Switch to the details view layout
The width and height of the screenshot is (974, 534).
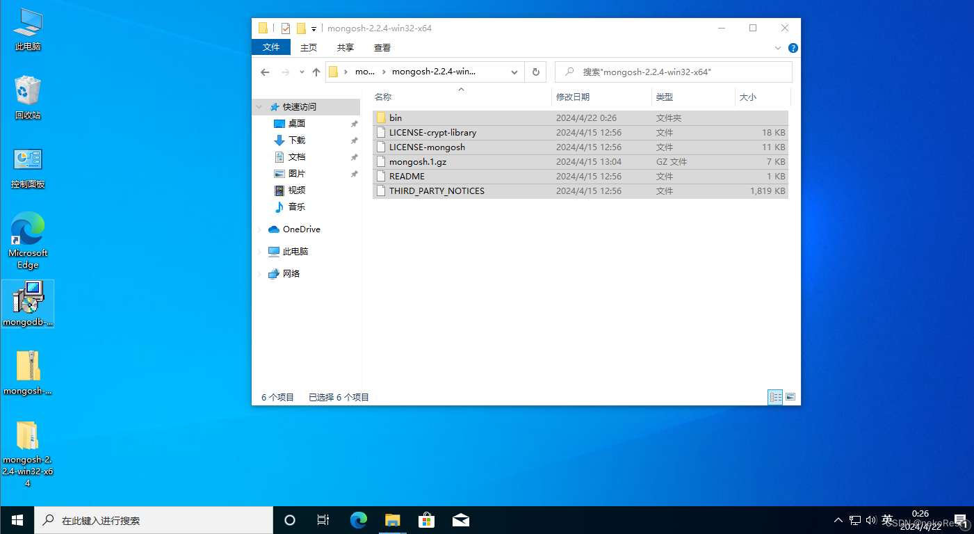click(x=775, y=397)
